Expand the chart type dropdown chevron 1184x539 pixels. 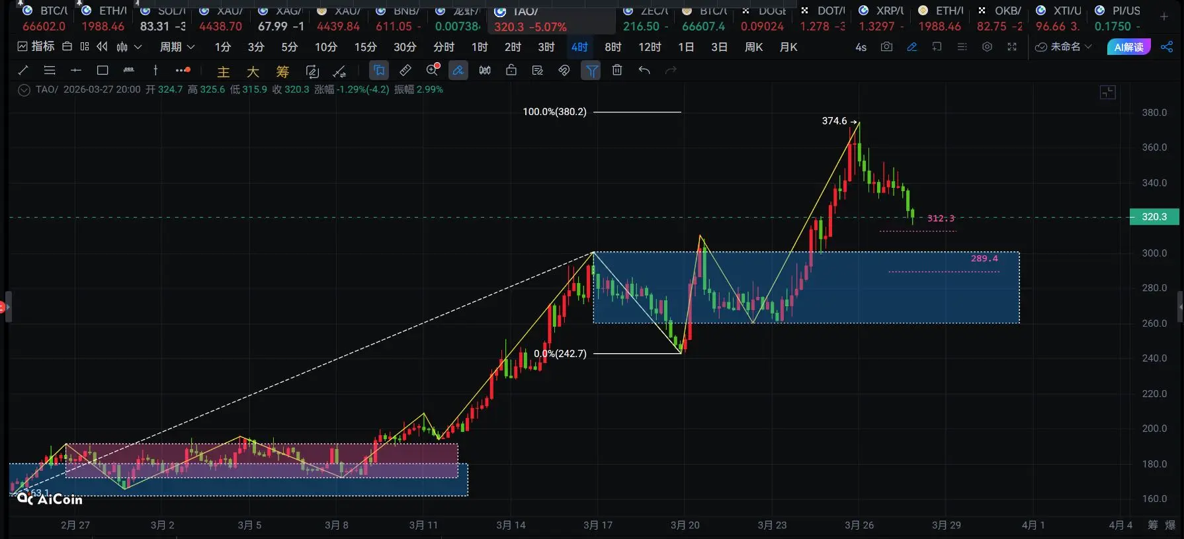(138, 47)
